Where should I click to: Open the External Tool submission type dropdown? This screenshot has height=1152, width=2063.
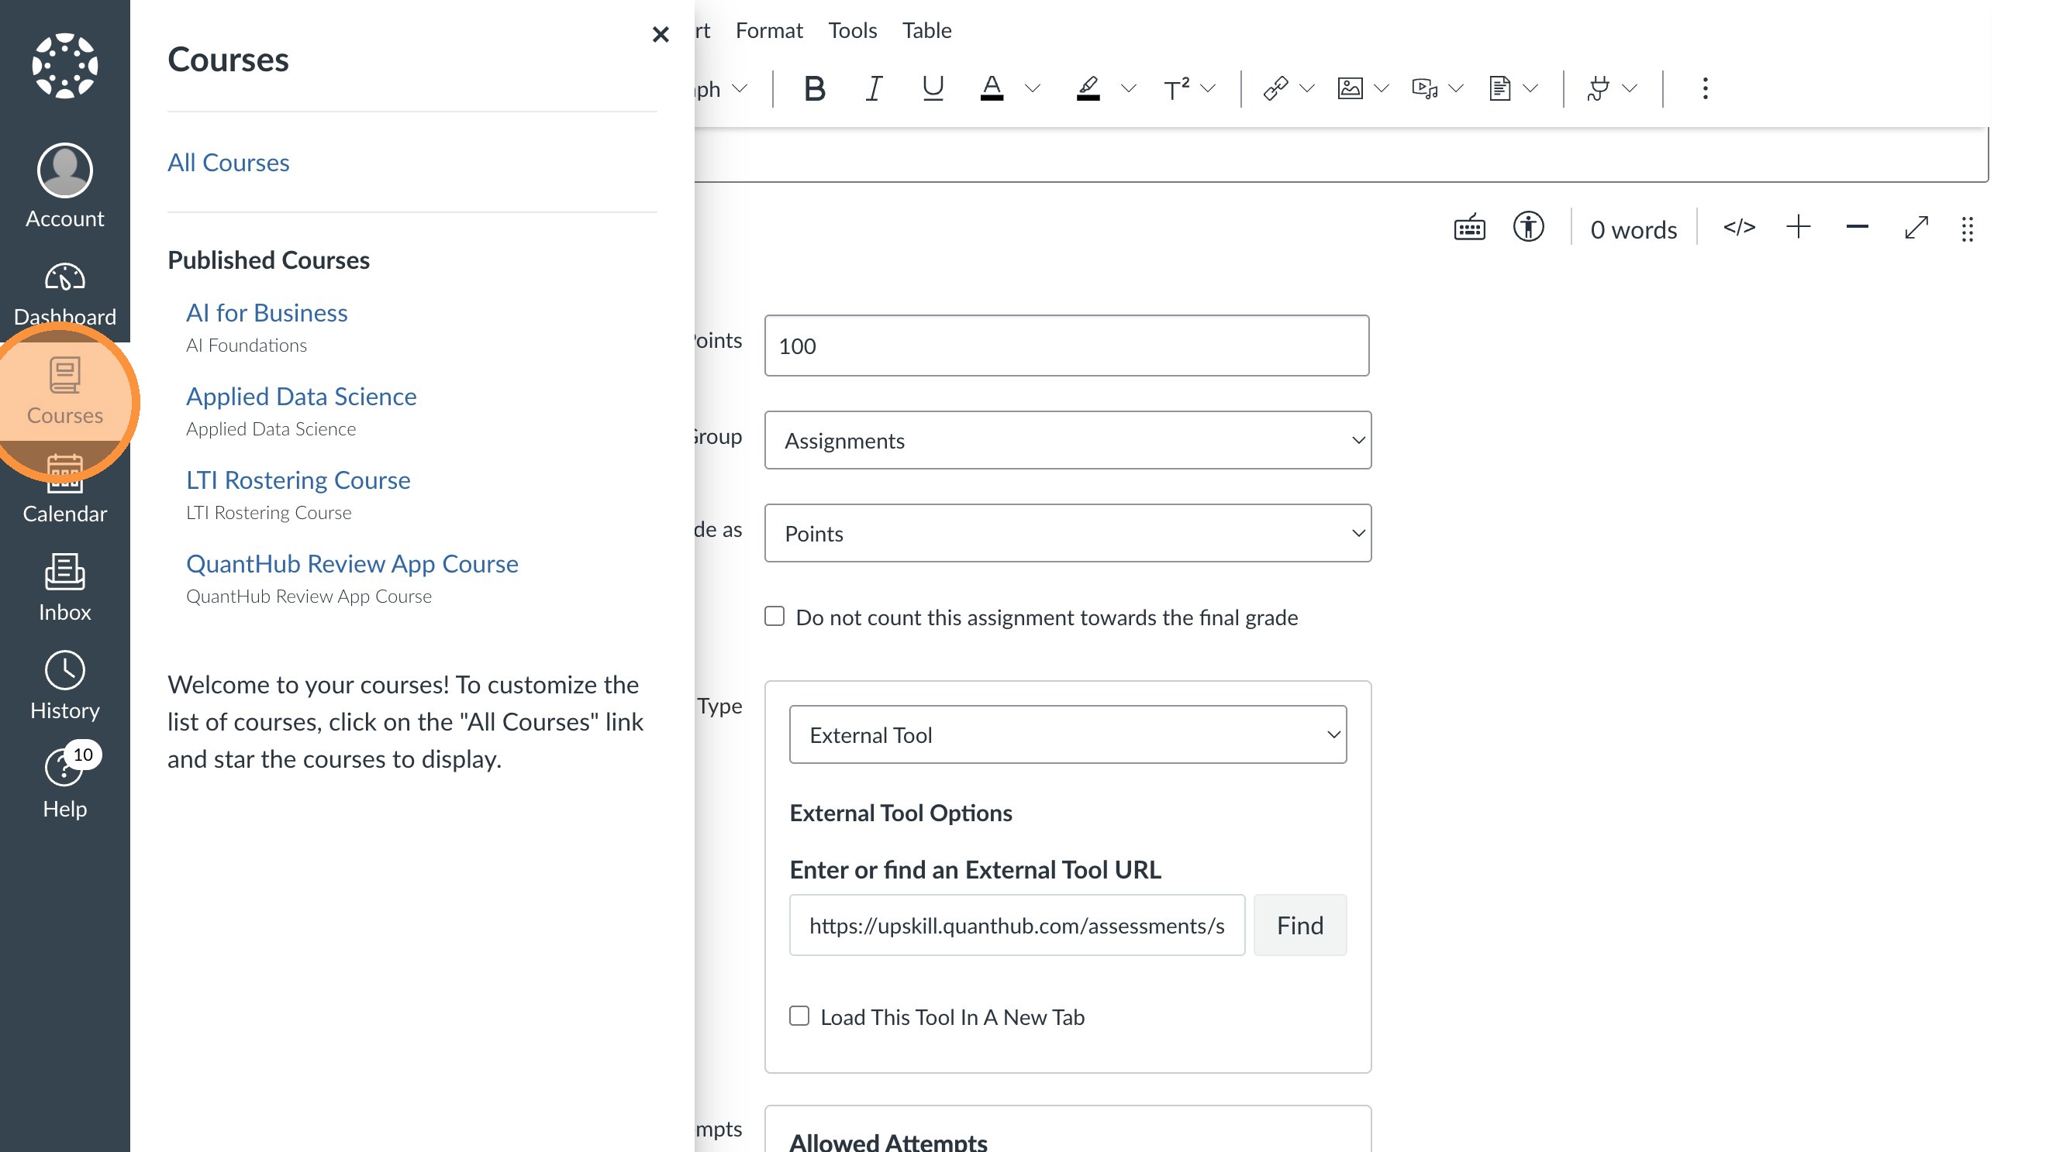tap(1067, 734)
